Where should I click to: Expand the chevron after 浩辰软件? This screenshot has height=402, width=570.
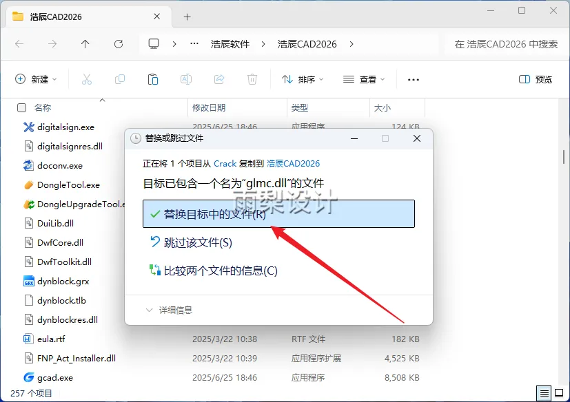[263, 44]
